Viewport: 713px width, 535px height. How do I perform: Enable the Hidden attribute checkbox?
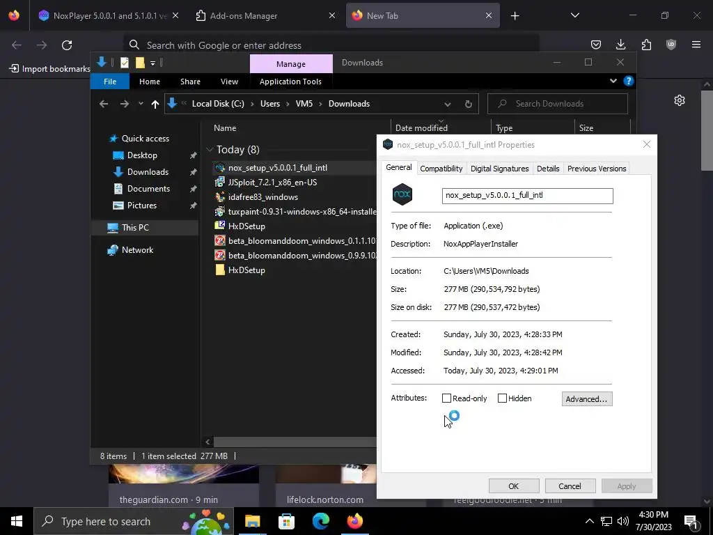502,398
